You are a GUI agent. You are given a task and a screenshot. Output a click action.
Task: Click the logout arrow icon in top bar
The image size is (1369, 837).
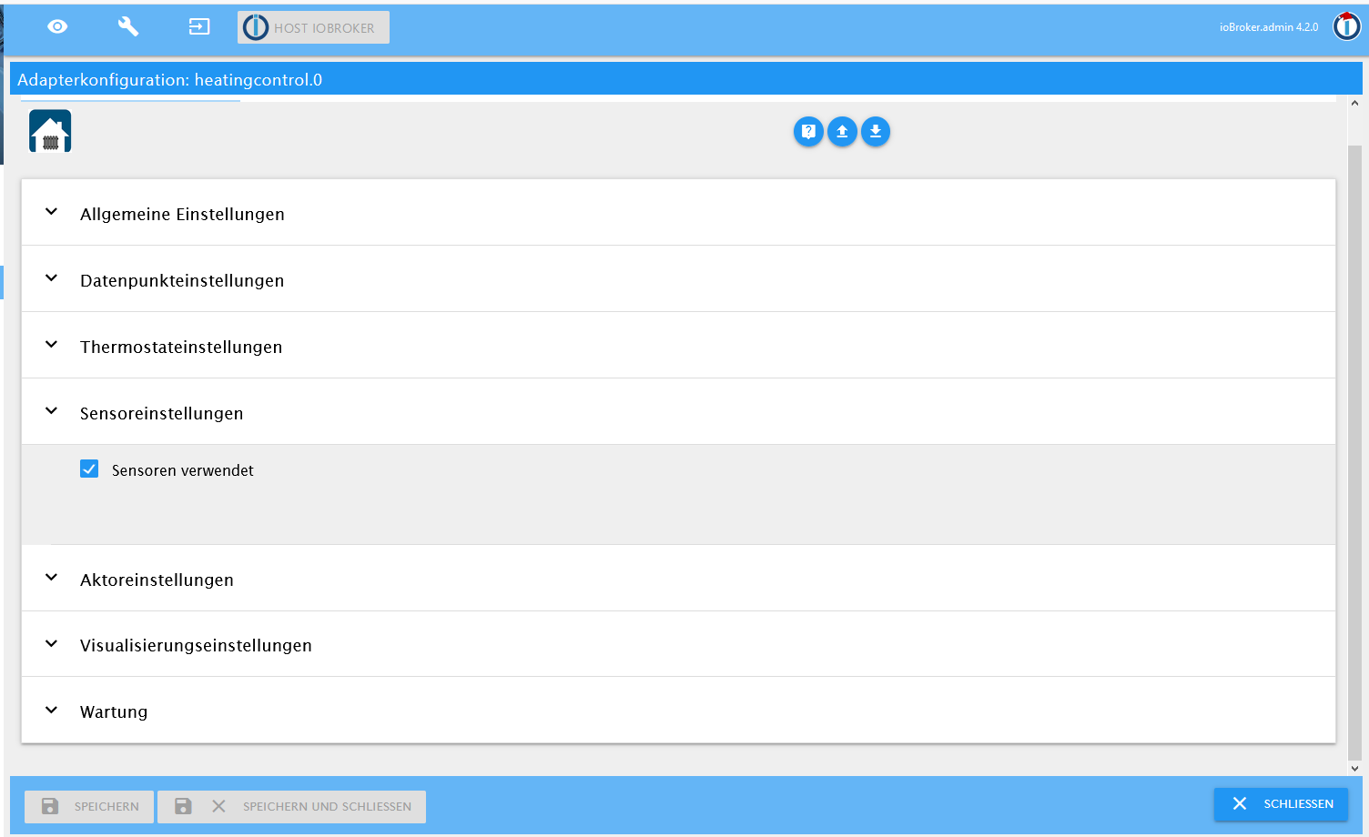pos(199,26)
